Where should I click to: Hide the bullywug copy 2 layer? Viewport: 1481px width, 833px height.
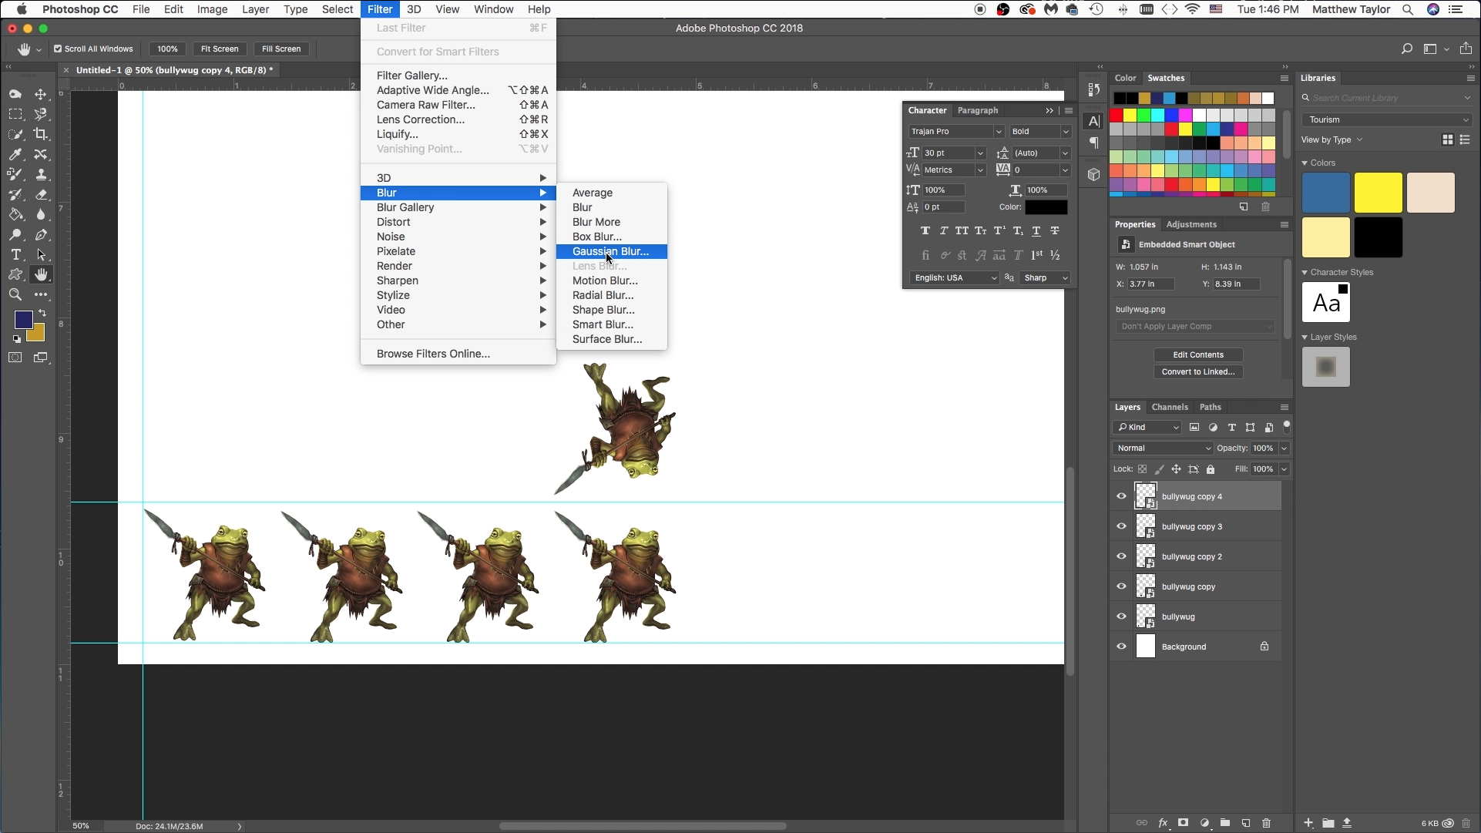[x=1122, y=556]
